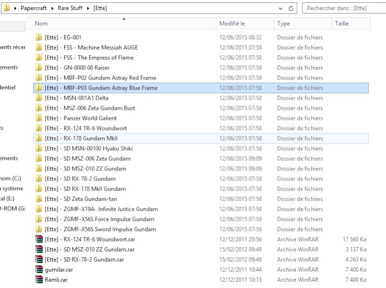Click folder icon of SD Zeta Gundam-tan

pos(39,198)
